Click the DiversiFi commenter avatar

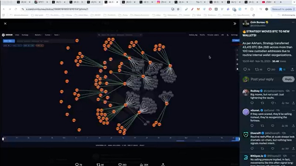246,135
